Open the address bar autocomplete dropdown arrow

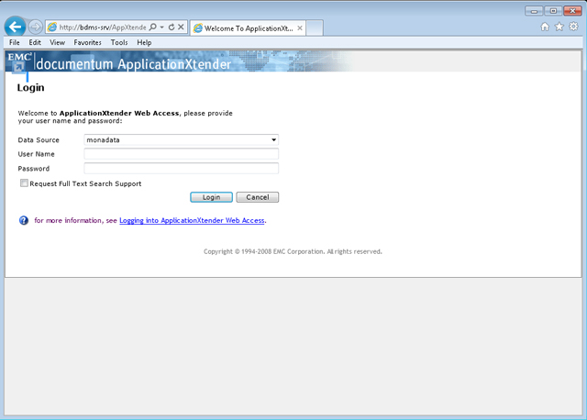pyautogui.click(x=162, y=27)
